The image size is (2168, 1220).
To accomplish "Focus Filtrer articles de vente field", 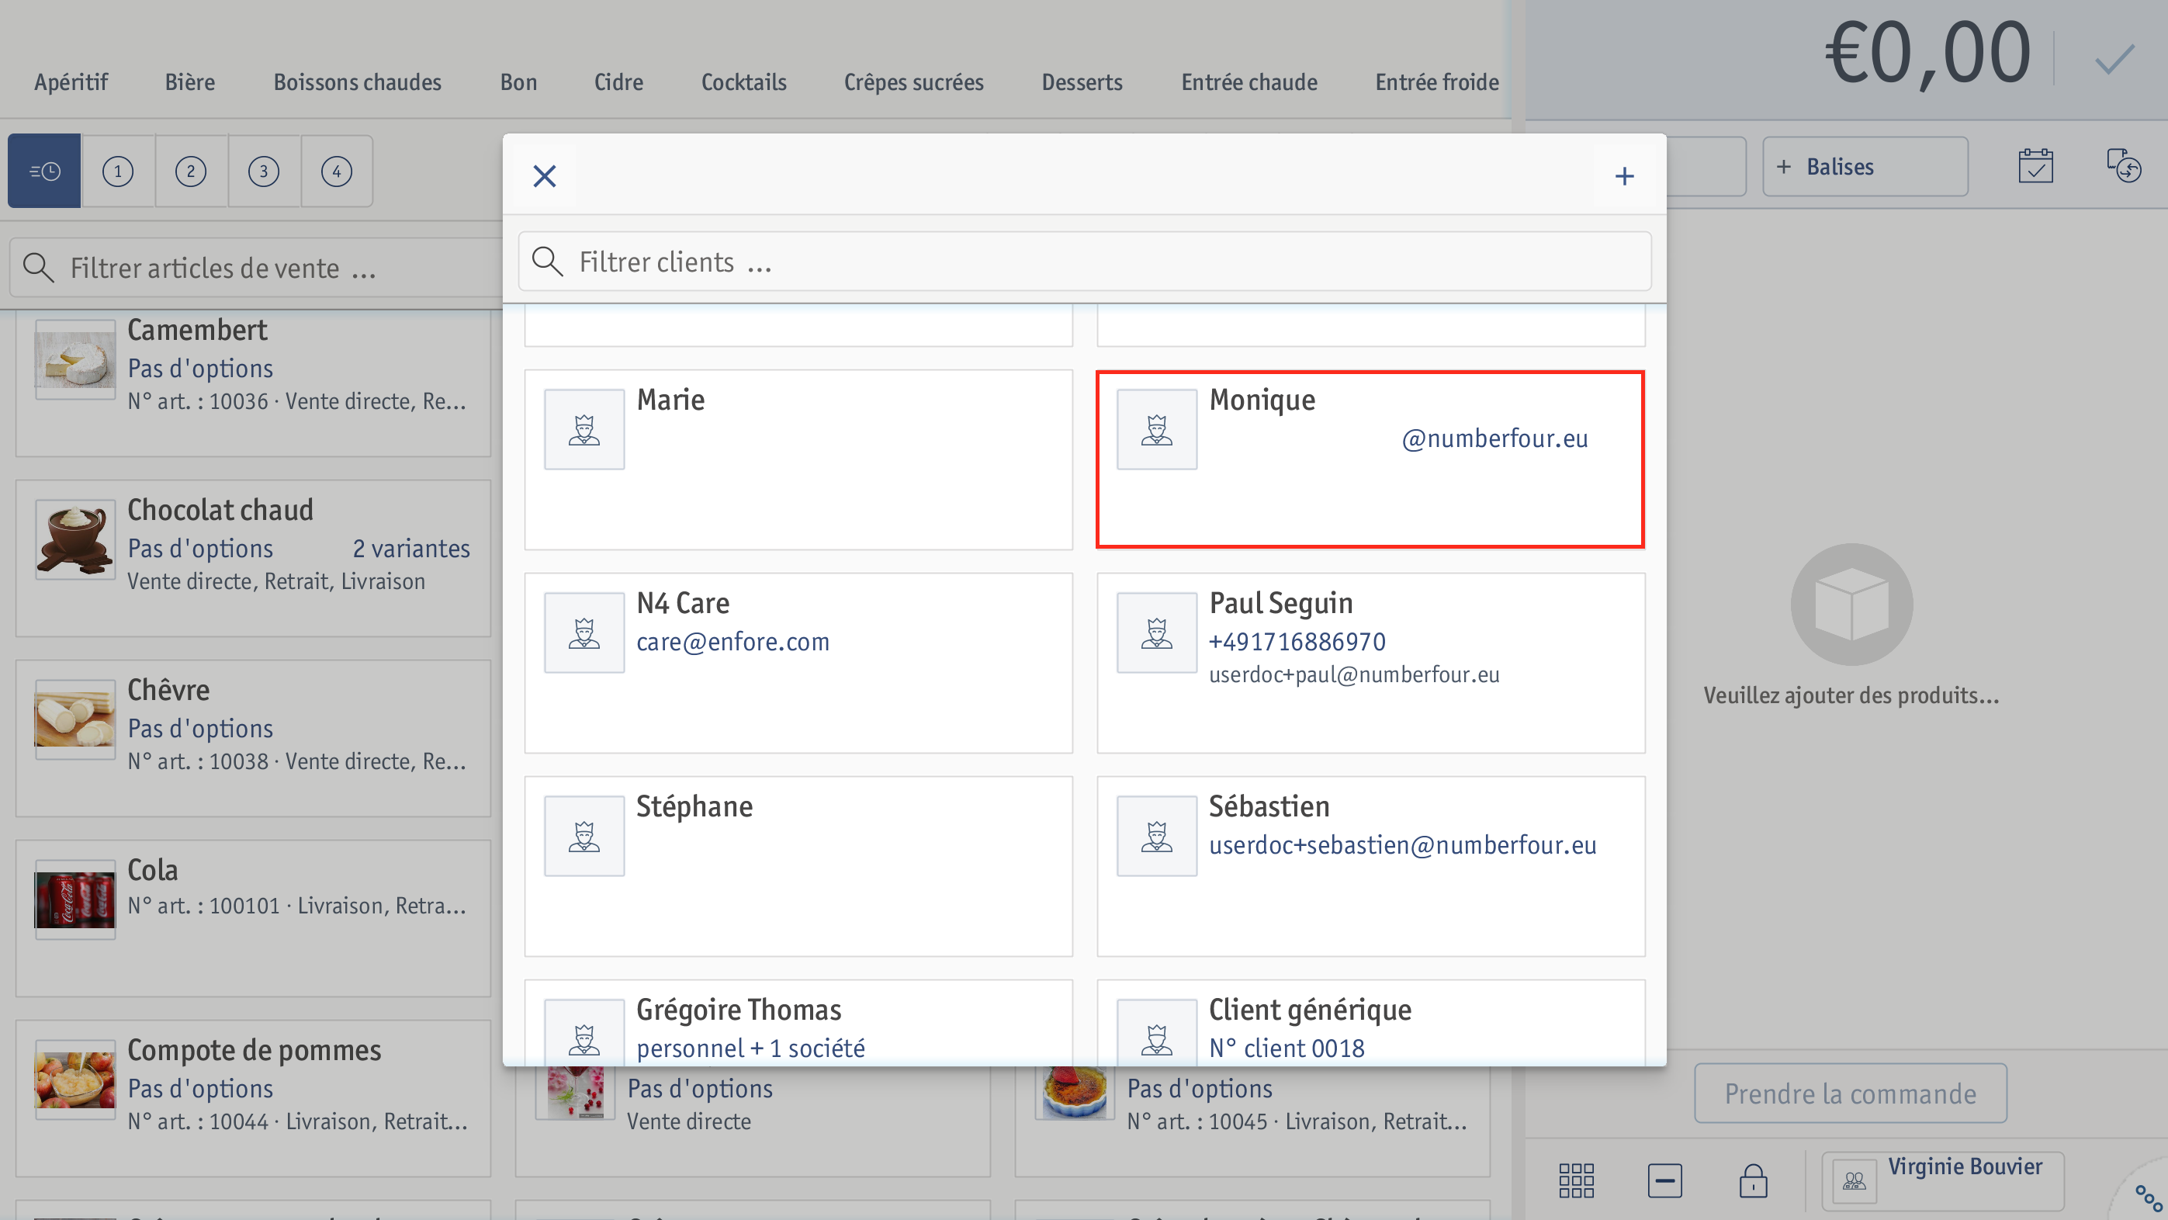I will (x=257, y=268).
